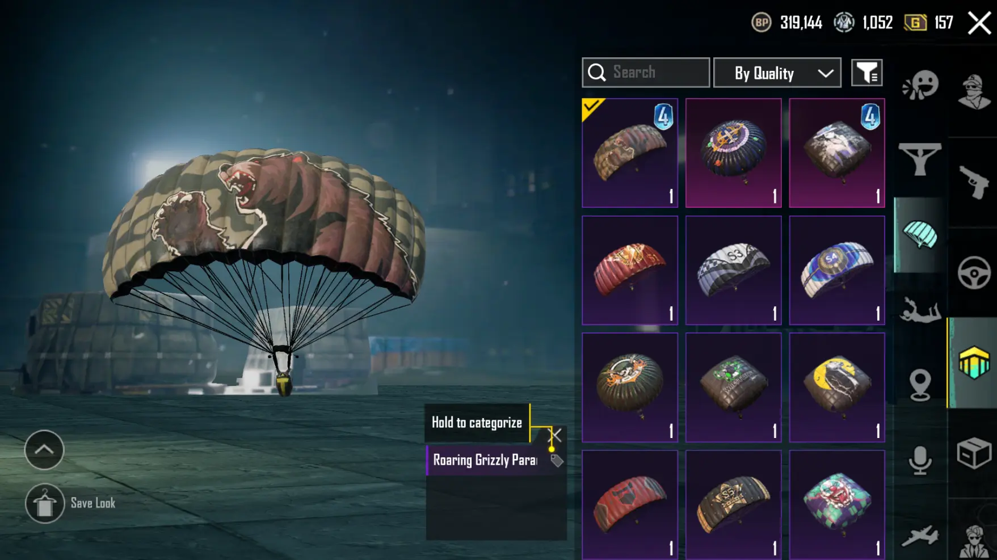997x560 pixels.
Task: Expand the panel with the up-chevron button
Action: point(44,450)
